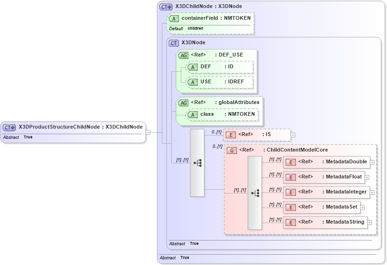Click the choice compositor icon in ChildContentModelCore
The image size is (387, 265).
click(x=255, y=193)
